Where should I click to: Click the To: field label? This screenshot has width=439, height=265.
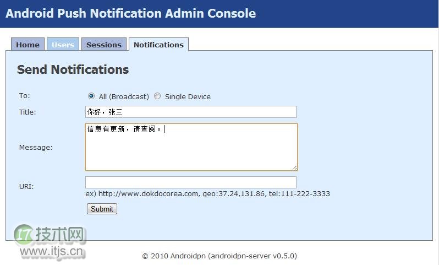click(x=24, y=96)
